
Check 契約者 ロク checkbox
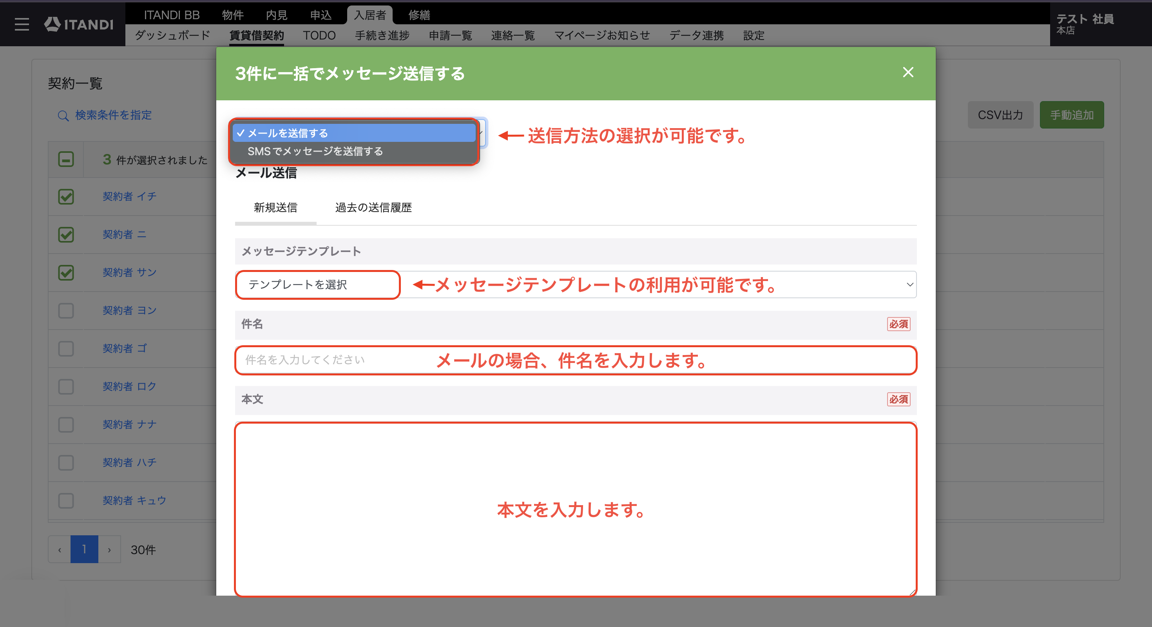tap(66, 386)
